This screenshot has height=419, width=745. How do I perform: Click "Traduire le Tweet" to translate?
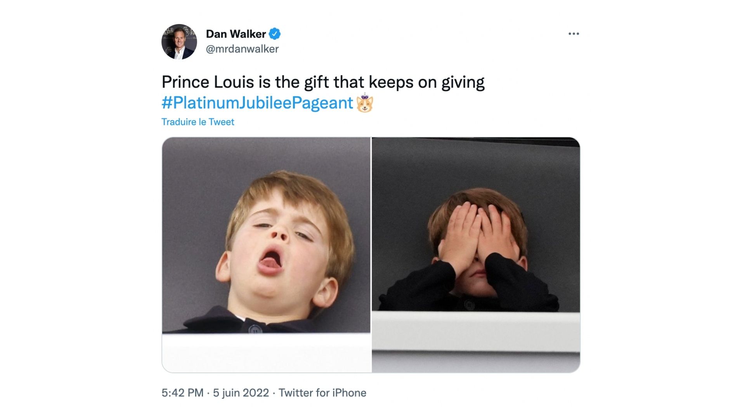click(198, 122)
